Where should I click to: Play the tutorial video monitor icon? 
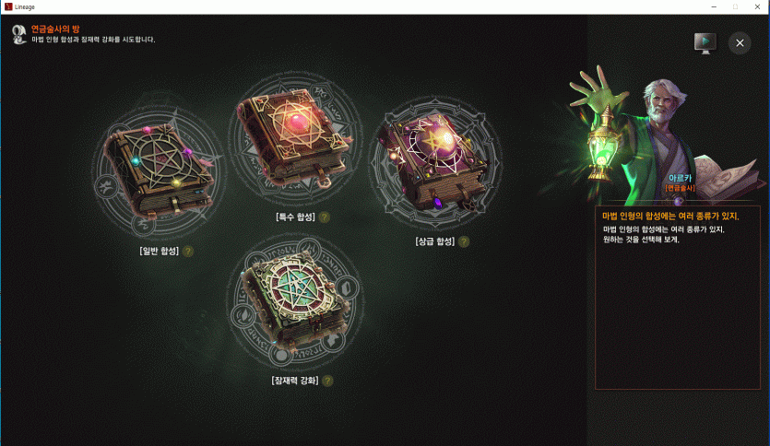click(705, 43)
